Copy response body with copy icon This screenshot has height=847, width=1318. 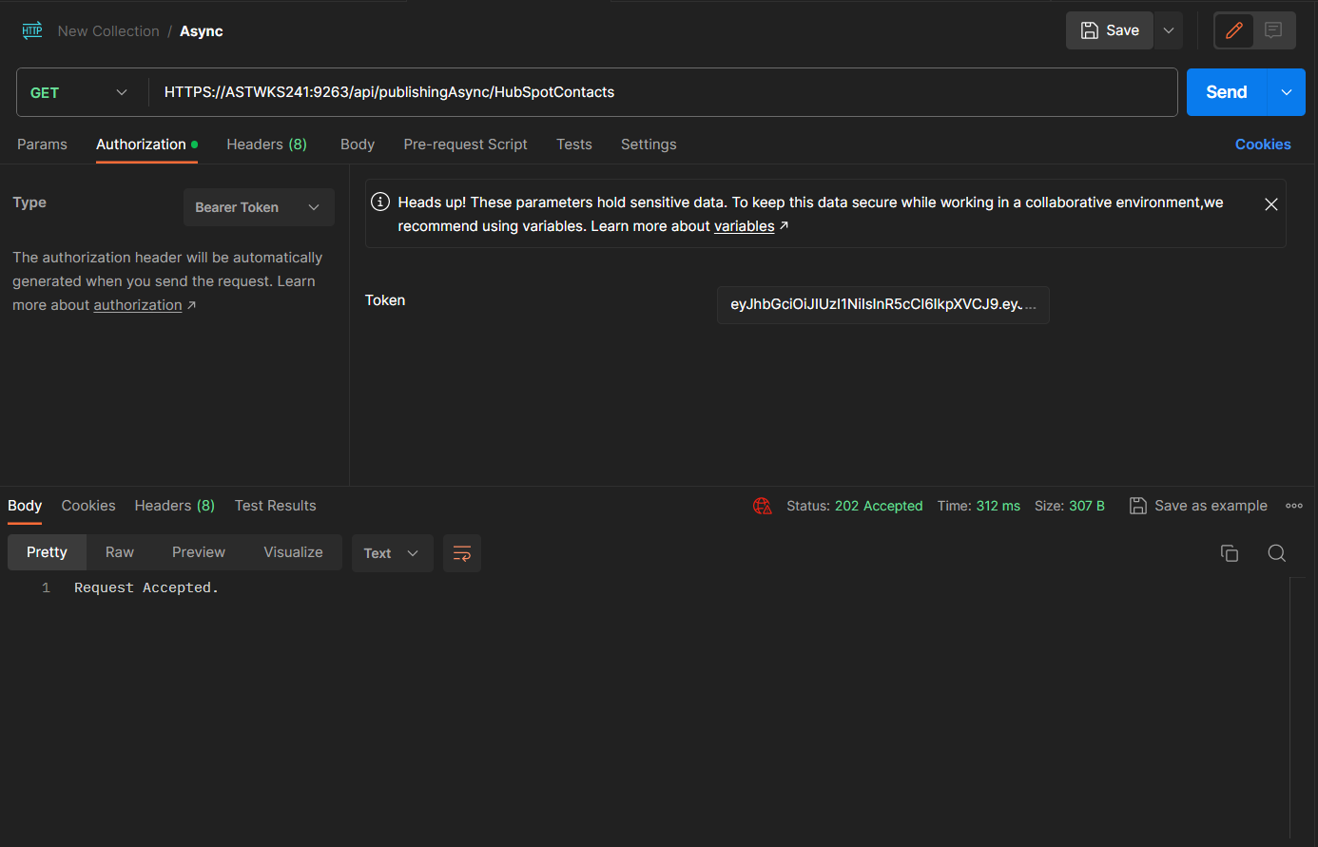[1229, 553]
